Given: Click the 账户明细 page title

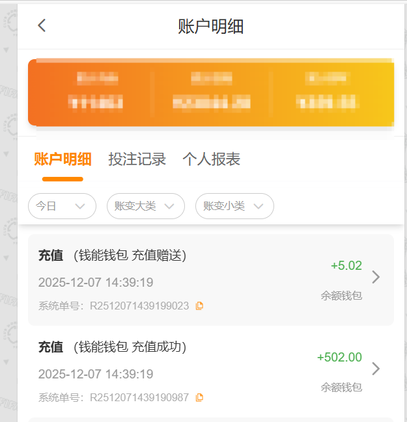Looking at the screenshot, I should pos(211,27).
